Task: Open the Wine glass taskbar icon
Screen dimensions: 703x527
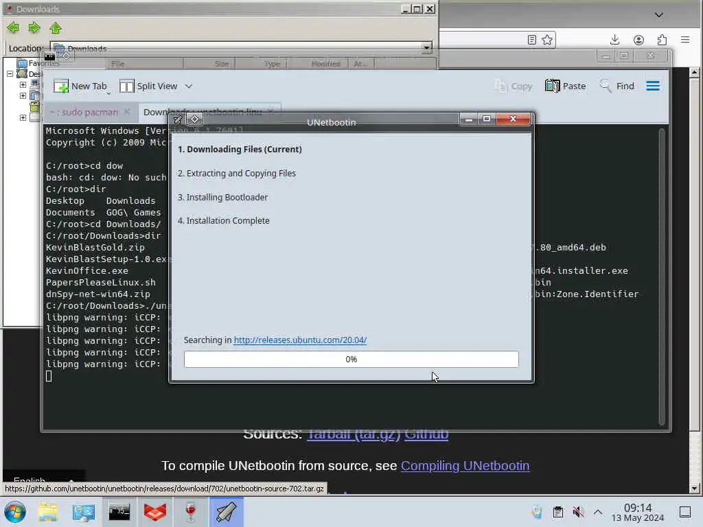Action: [x=191, y=512]
